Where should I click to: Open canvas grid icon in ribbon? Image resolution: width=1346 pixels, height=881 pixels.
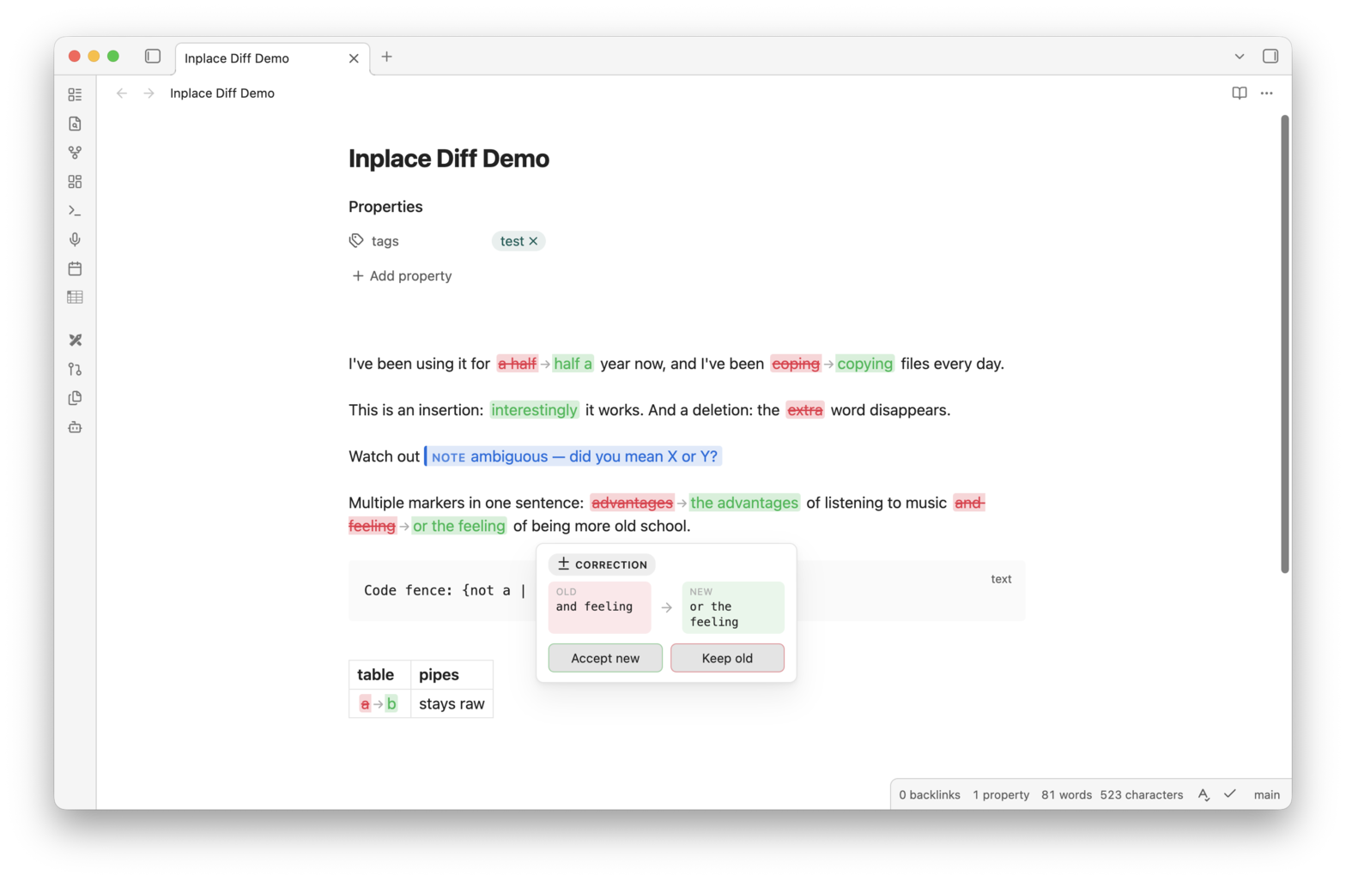[75, 182]
